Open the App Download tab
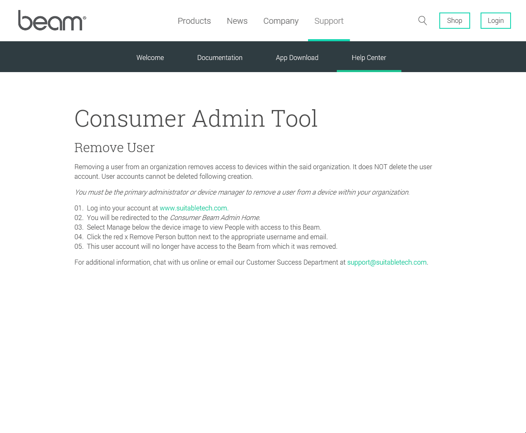 tap(297, 58)
